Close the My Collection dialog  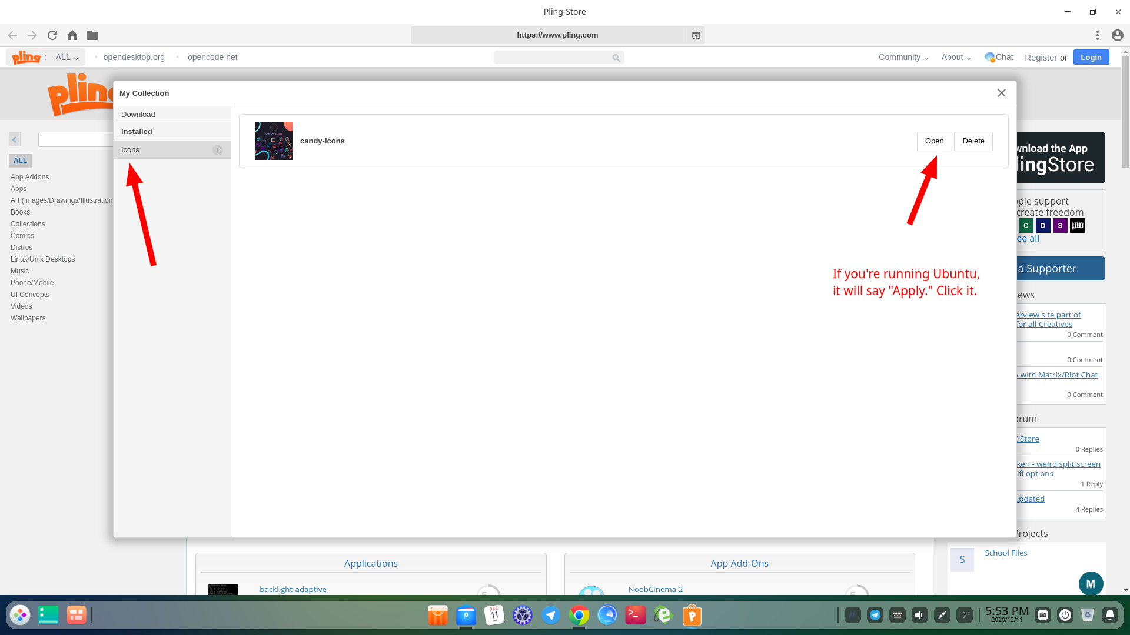pyautogui.click(x=1002, y=93)
